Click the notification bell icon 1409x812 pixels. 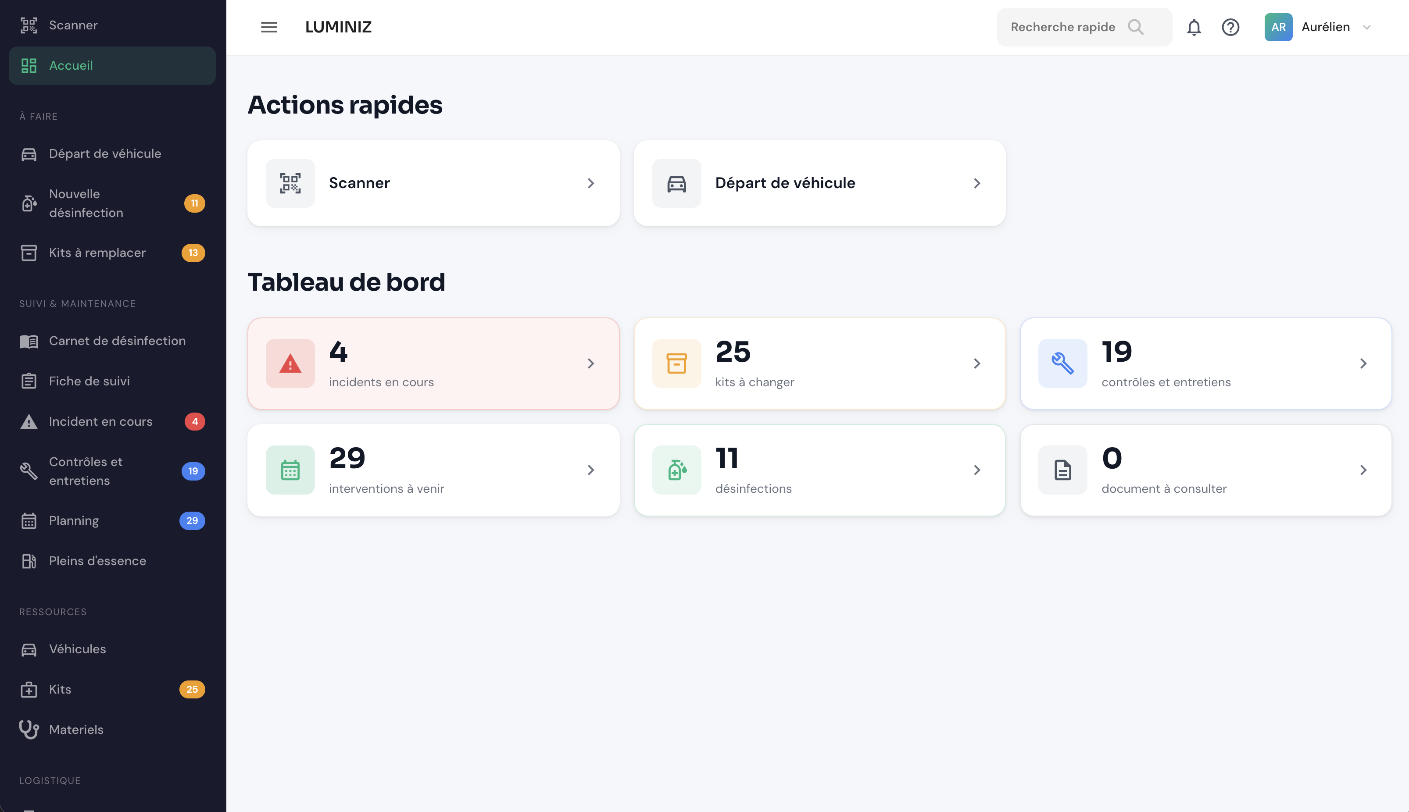(x=1194, y=27)
